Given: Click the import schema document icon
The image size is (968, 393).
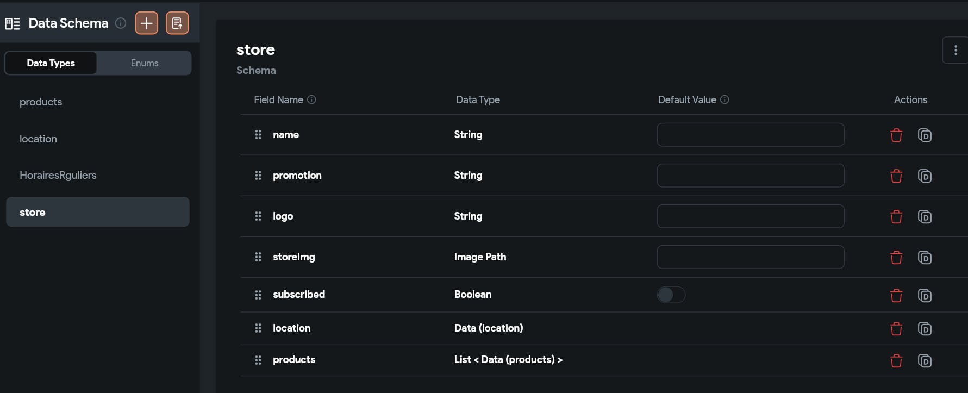Looking at the screenshot, I should 177,23.
